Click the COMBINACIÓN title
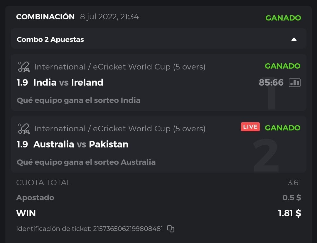317x243 pixels. pyautogui.click(x=45, y=17)
